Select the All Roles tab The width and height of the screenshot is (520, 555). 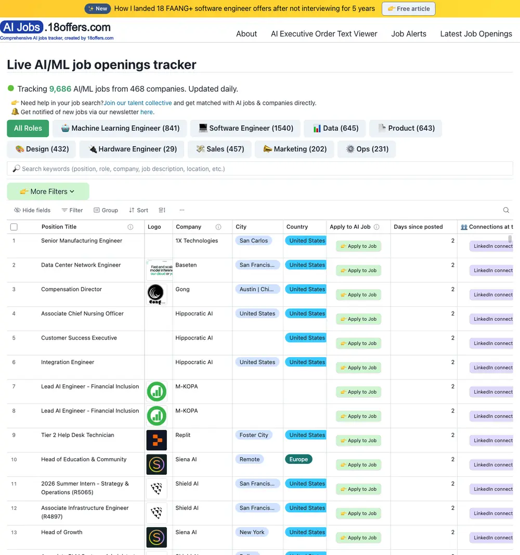[x=28, y=128]
